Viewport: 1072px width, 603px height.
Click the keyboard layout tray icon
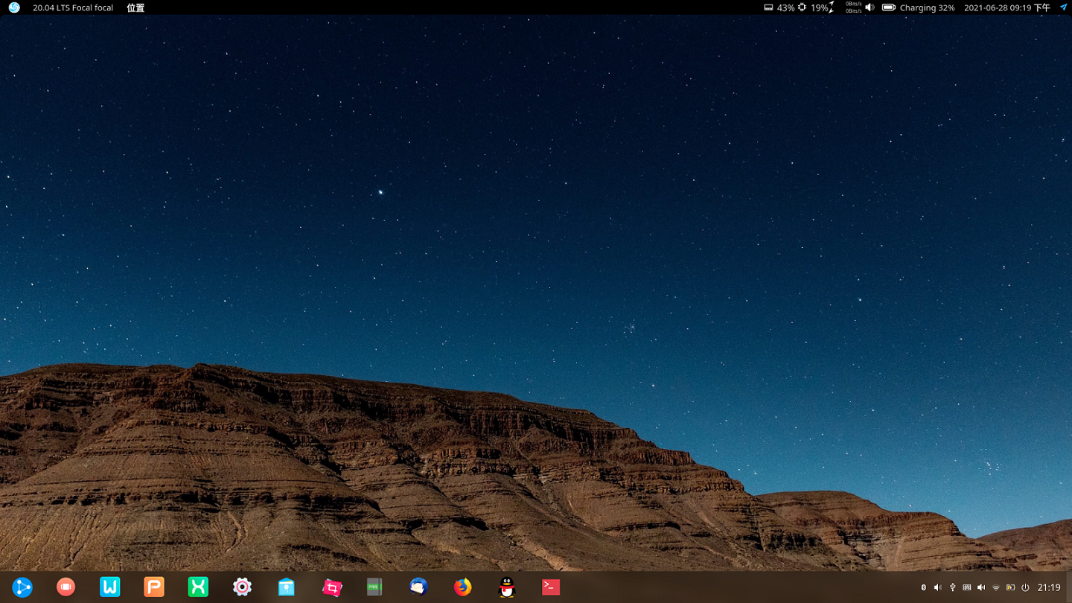[x=967, y=588]
